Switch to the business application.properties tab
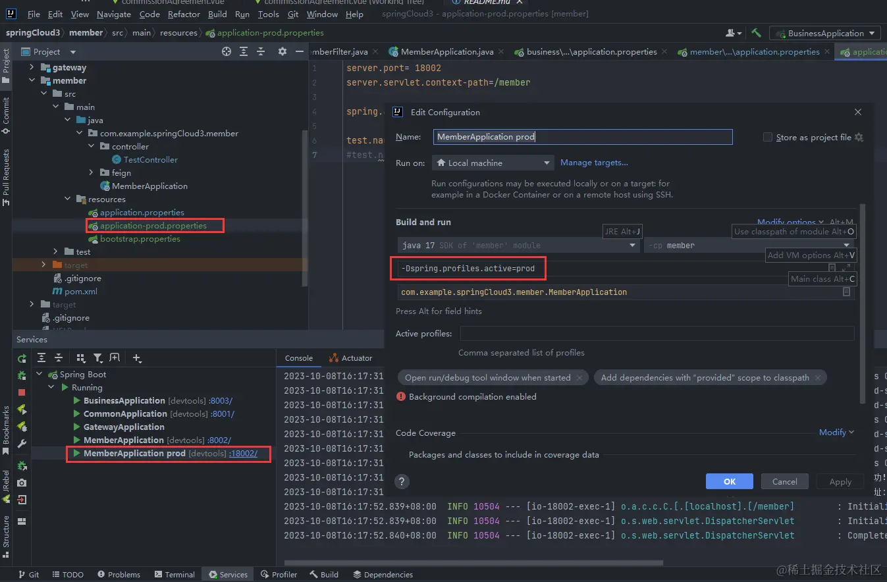Image resolution: width=887 pixels, height=582 pixels. click(x=591, y=51)
